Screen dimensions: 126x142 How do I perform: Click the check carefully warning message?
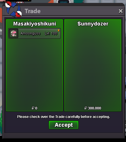click(64, 117)
